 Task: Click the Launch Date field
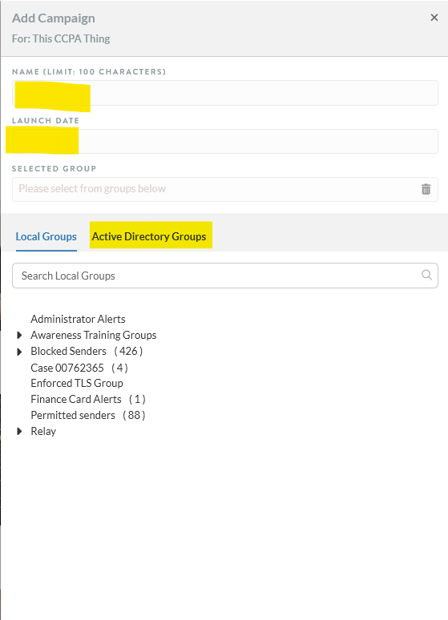pyautogui.click(x=224, y=141)
